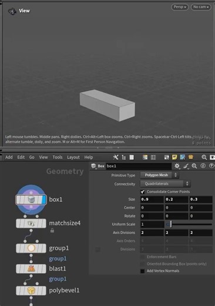Toggle Oriented Bounding Box checkbox
This screenshot has height=306, width=215.
[x=143, y=264]
